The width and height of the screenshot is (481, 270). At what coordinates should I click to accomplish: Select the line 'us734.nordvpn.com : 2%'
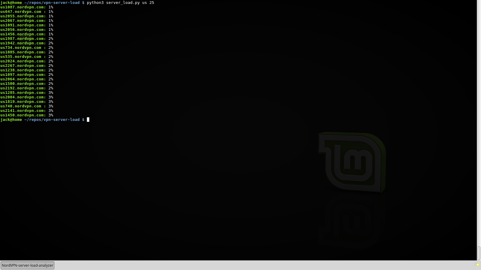click(27, 48)
